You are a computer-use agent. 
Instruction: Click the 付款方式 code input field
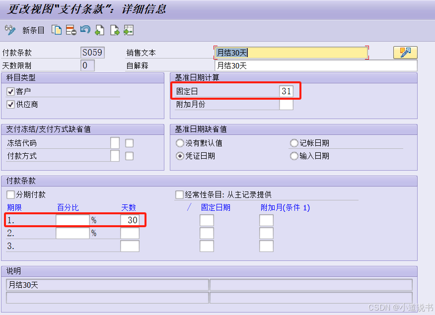(x=115, y=156)
